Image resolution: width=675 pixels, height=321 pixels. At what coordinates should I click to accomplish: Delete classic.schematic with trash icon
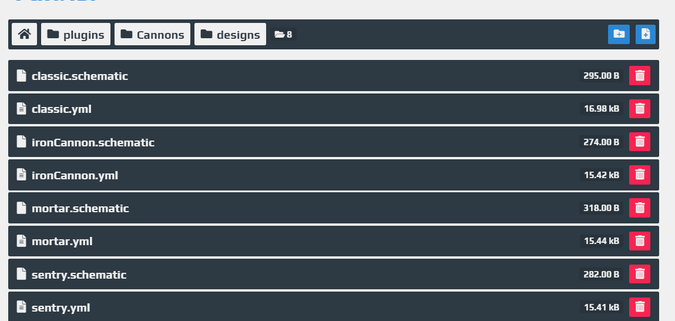click(x=640, y=75)
